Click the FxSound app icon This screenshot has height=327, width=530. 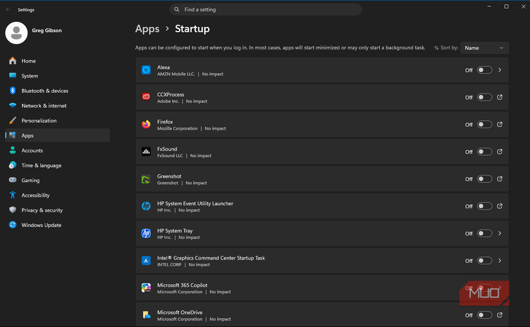pos(146,151)
